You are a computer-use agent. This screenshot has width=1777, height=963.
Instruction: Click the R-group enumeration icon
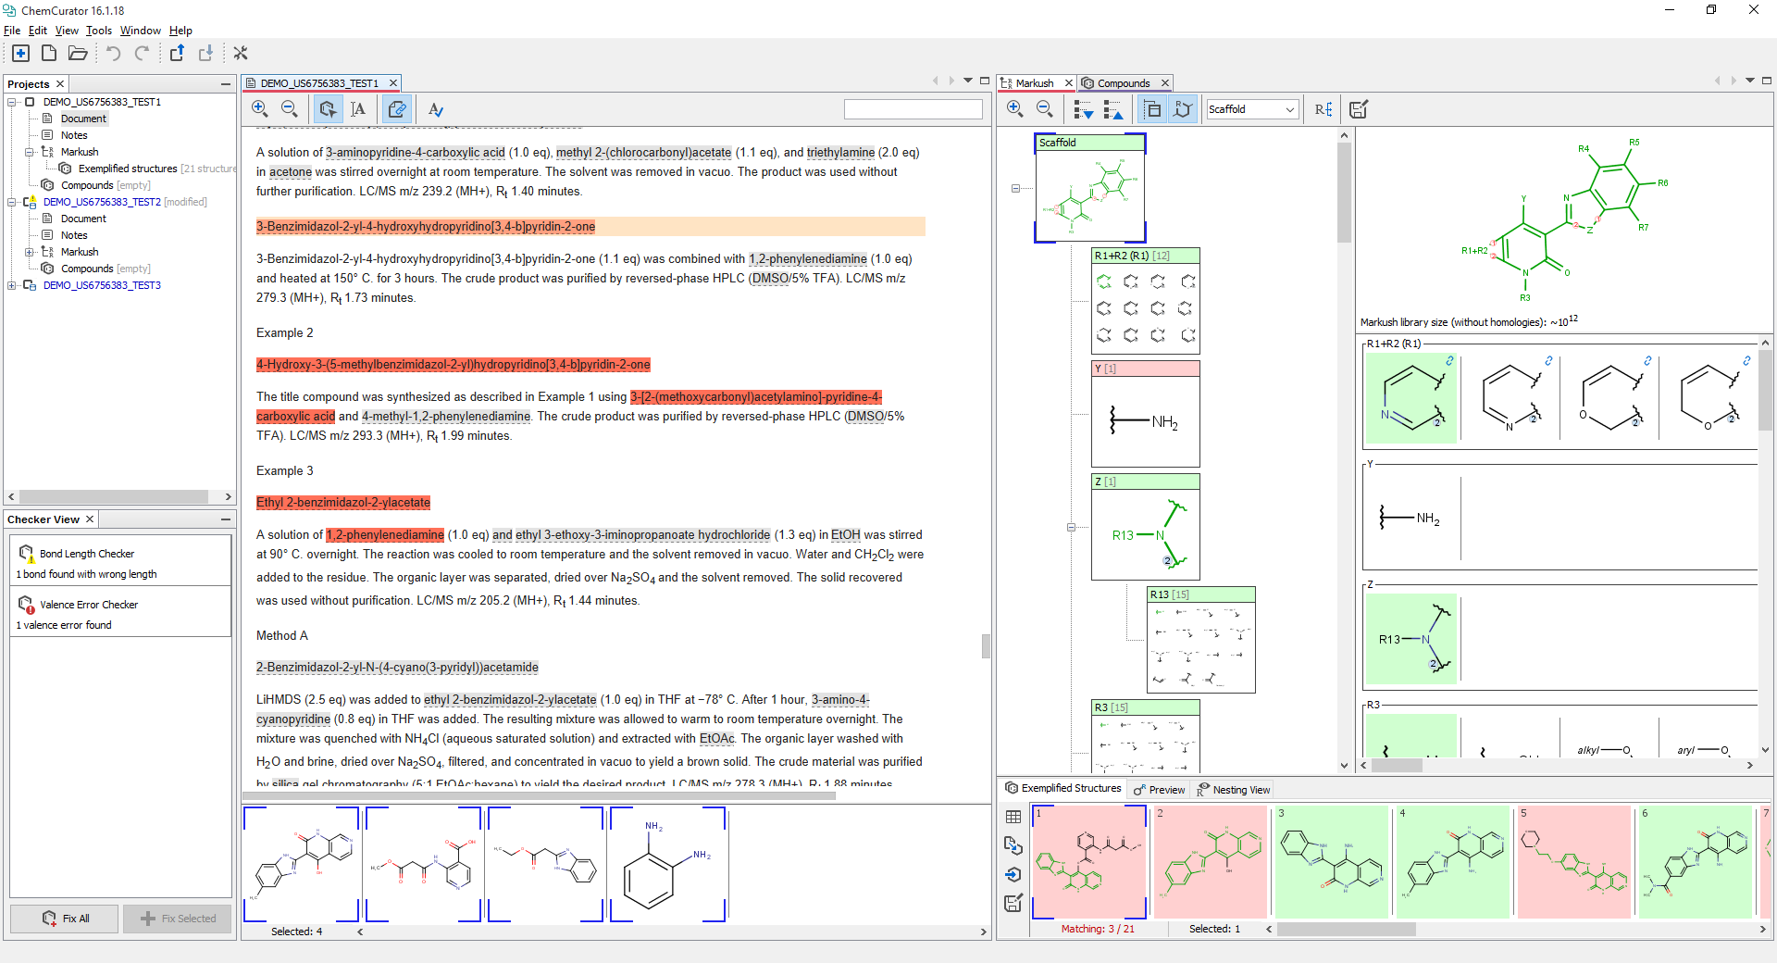coord(1323,109)
